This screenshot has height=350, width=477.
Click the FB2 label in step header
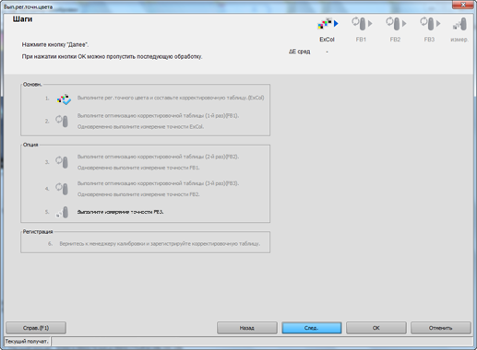pyautogui.click(x=395, y=40)
